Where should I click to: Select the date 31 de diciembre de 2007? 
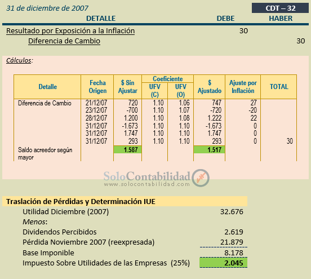coord(47,8)
